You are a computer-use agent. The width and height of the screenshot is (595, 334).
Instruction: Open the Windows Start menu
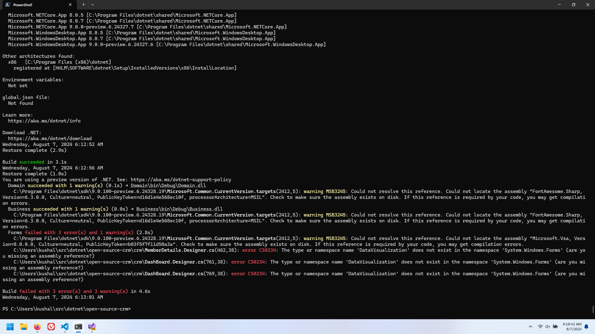point(10,327)
